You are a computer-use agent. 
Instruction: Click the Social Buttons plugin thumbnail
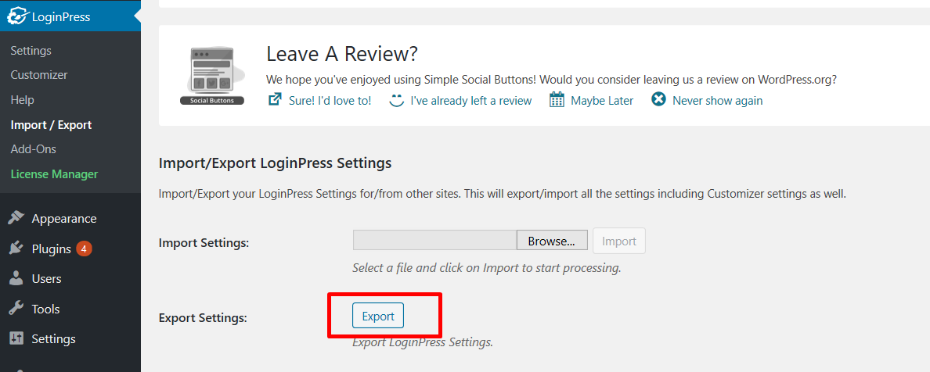coord(211,75)
